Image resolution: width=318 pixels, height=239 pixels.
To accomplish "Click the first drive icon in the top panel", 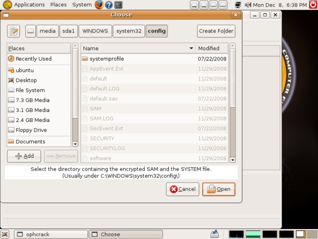I will (x=194, y=5).
